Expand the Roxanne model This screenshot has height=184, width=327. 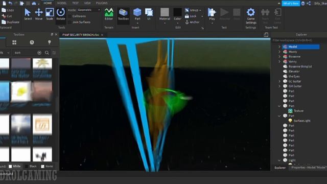click(x=279, y=57)
